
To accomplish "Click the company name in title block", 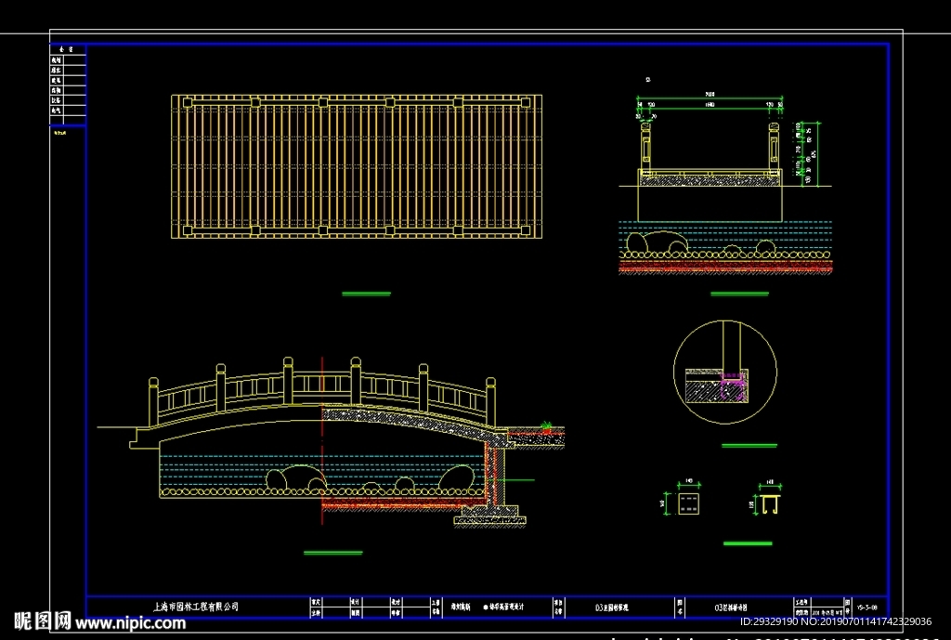I will (x=195, y=607).
